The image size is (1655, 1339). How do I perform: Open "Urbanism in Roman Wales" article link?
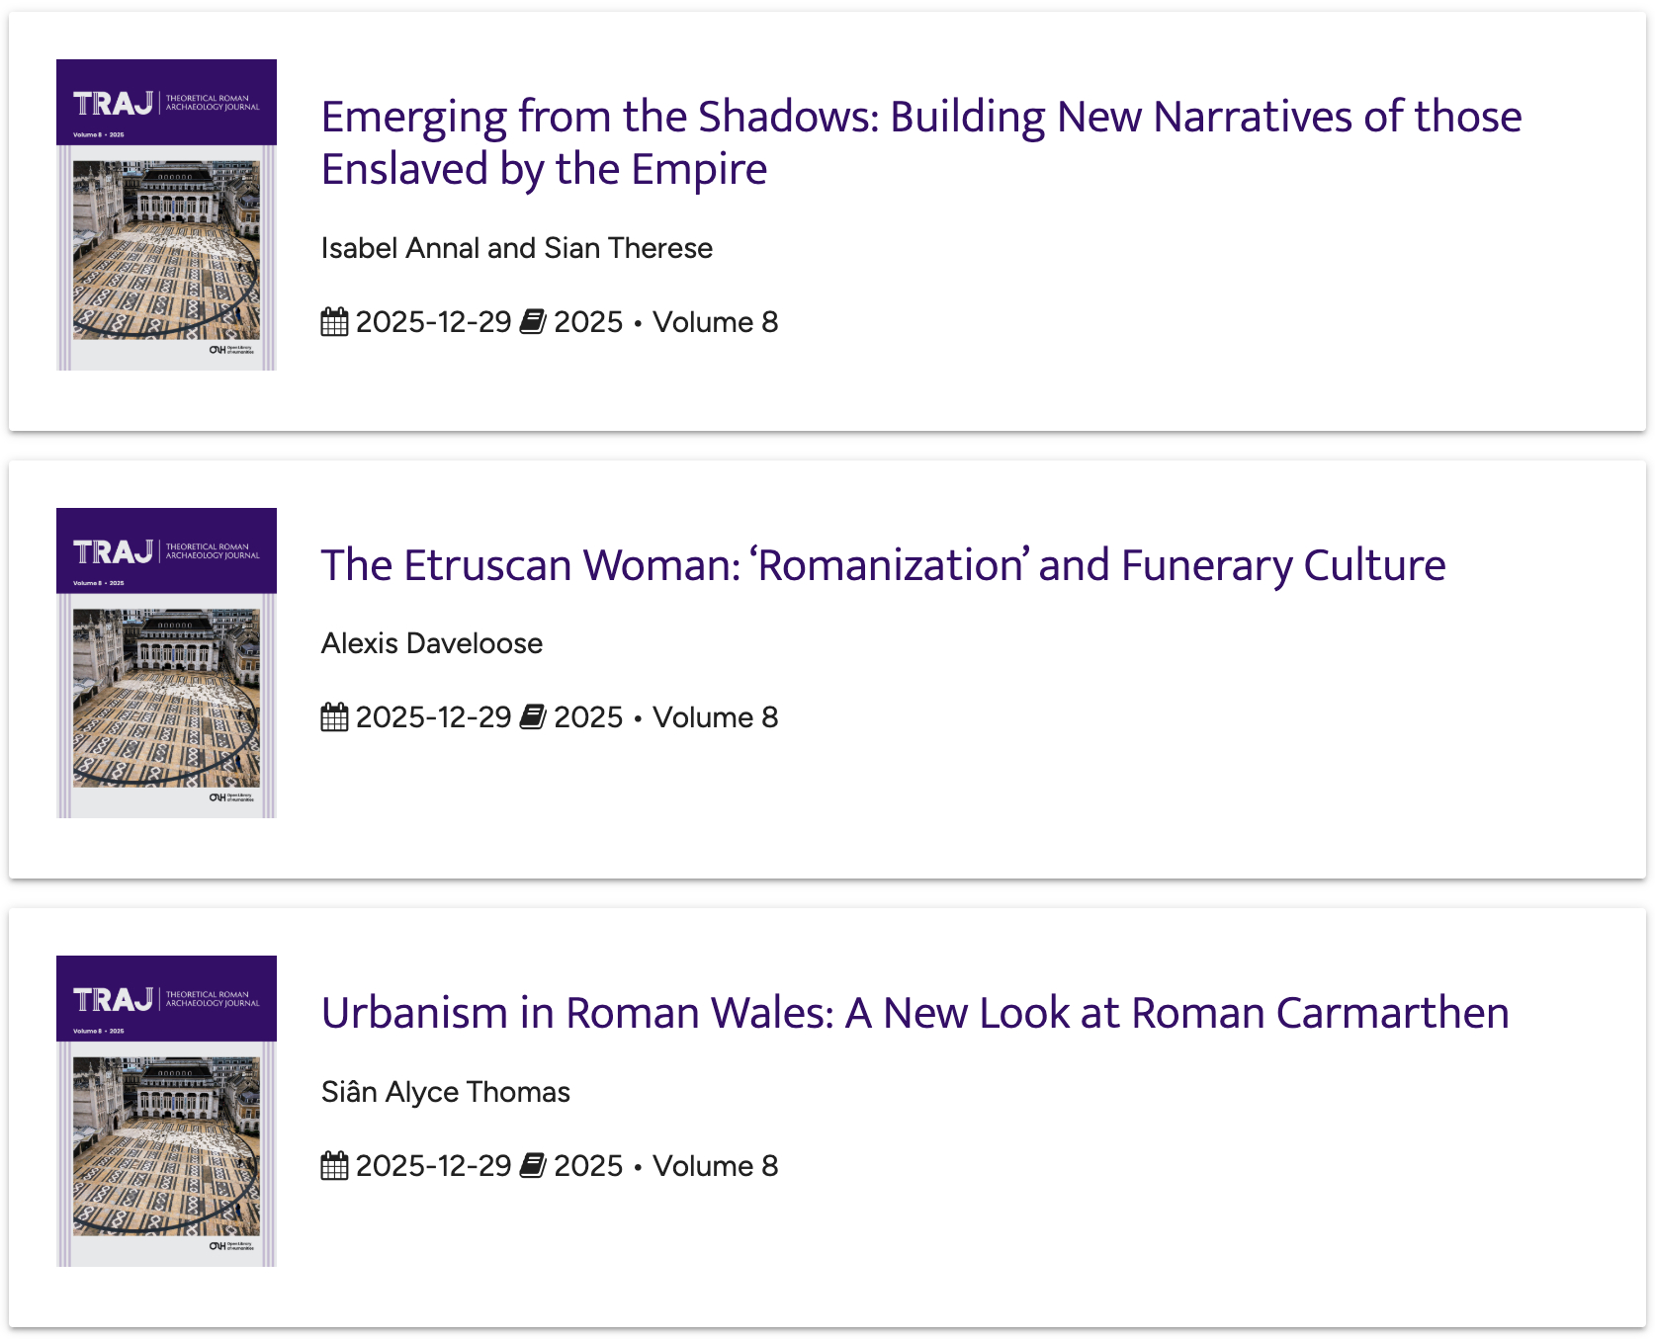point(915,1013)
